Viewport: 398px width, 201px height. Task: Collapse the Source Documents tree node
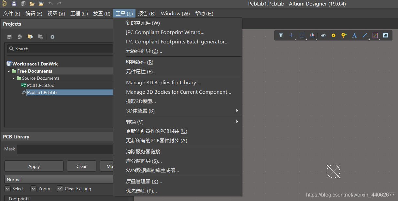pyautogui.click(x=14, y=78)
